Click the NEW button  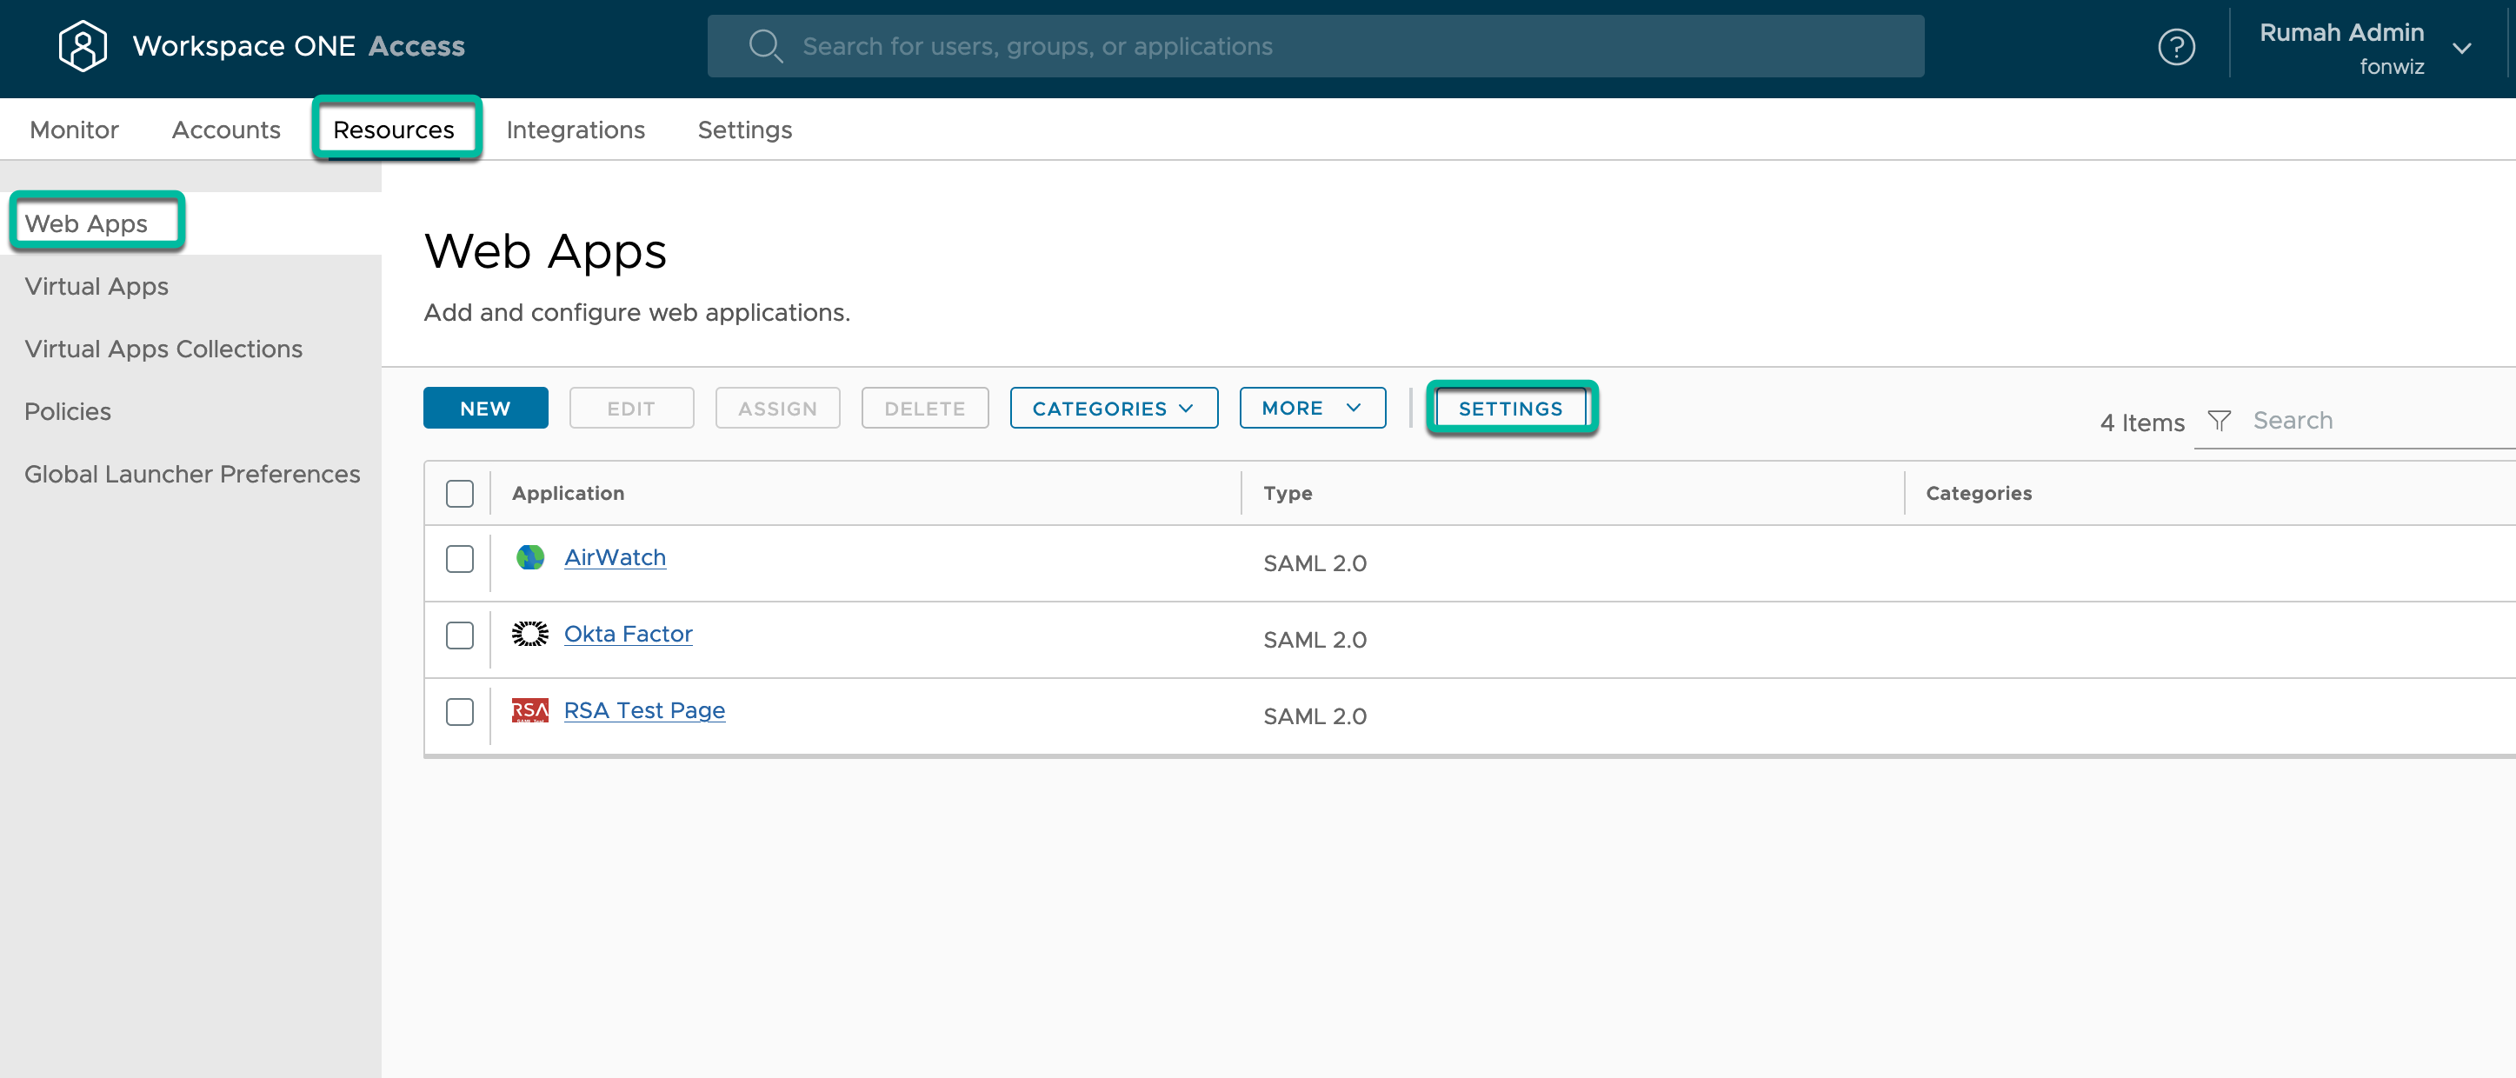[485, 407]
